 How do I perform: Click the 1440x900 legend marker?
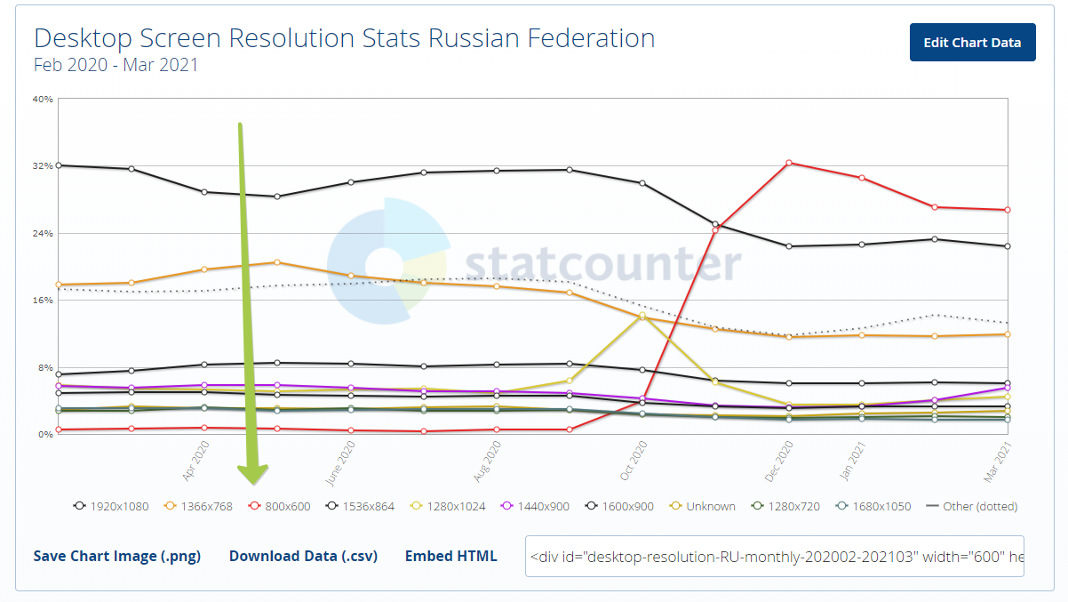[x=507, y=506]
